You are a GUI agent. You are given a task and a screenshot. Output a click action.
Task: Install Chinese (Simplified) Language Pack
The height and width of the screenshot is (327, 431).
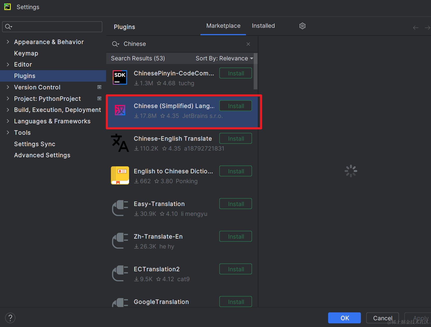tap(236, 106)
